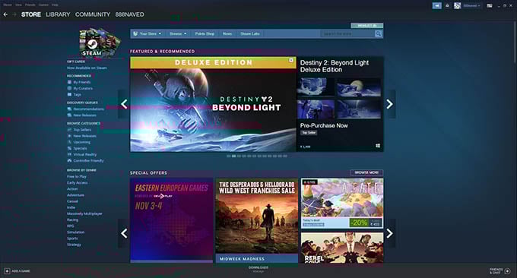The image size is (517, 278).
Task: Click Add a Game plus icon
Action: pos(7,271)
